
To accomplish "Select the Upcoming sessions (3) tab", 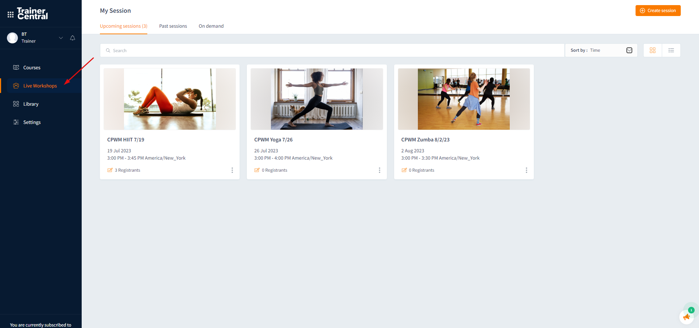I will coord(124,26).
